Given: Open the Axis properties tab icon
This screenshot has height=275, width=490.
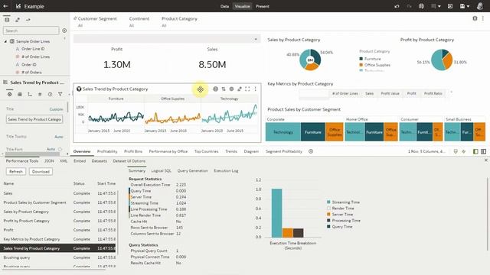Looking at the screenshot, I should pos(30,94).
